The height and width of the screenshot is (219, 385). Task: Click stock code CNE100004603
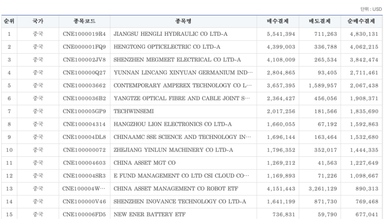[x=84, y=163]
